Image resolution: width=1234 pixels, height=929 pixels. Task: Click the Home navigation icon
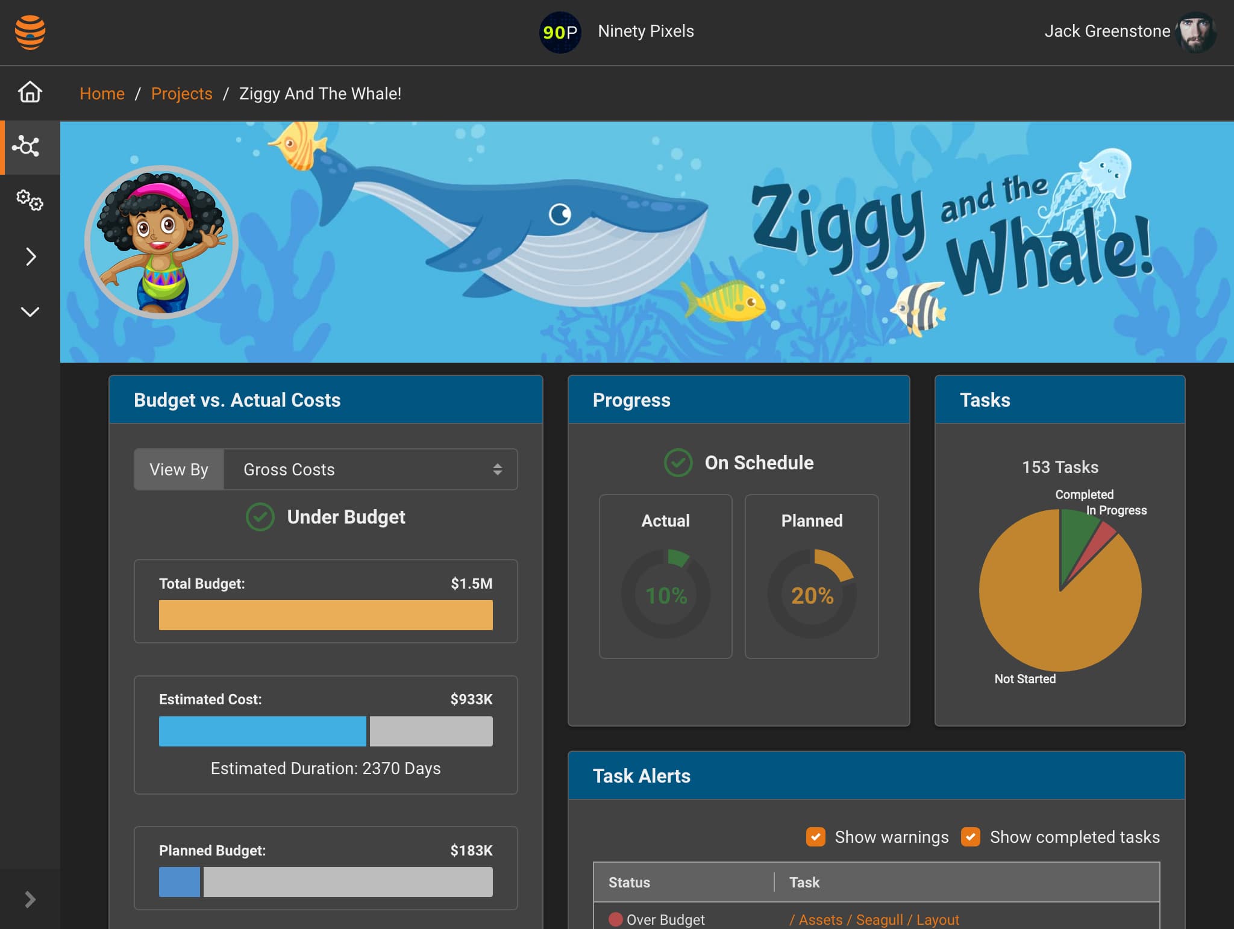[x=30, y=93]
